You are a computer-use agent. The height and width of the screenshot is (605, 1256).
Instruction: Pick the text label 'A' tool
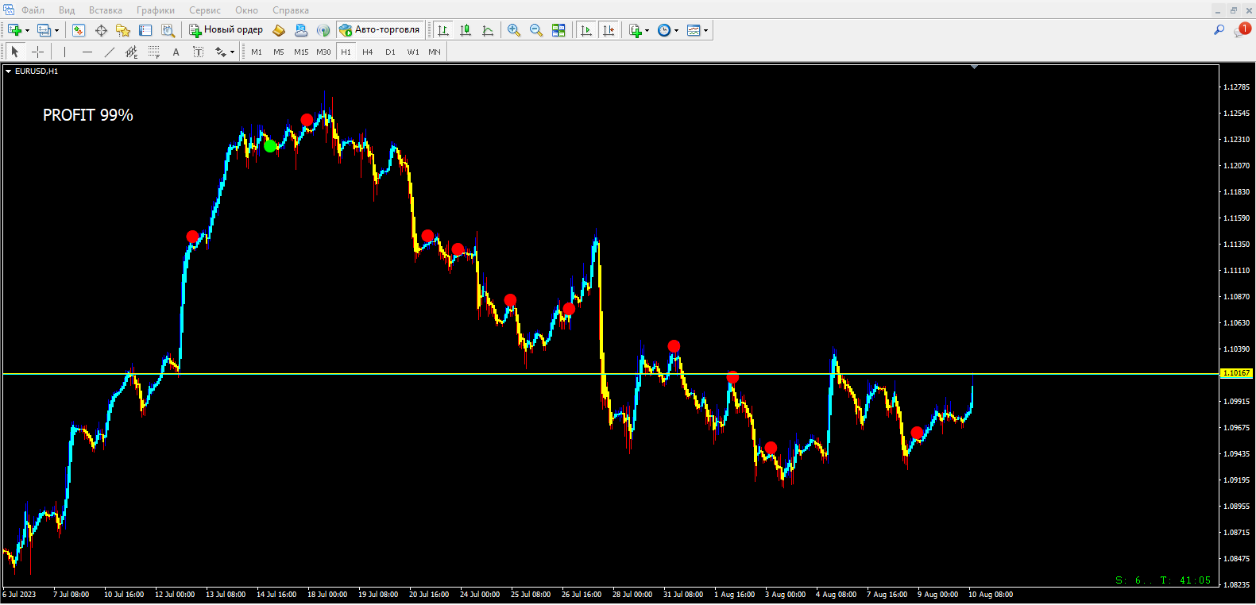click(176, 52)
